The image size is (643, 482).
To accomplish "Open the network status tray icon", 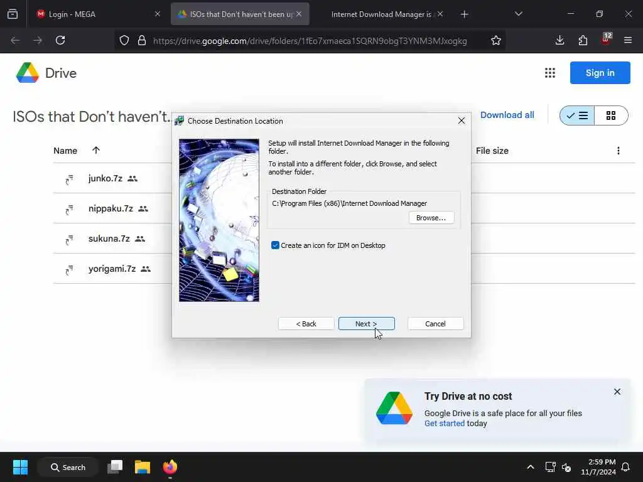I will coord(550,467).
